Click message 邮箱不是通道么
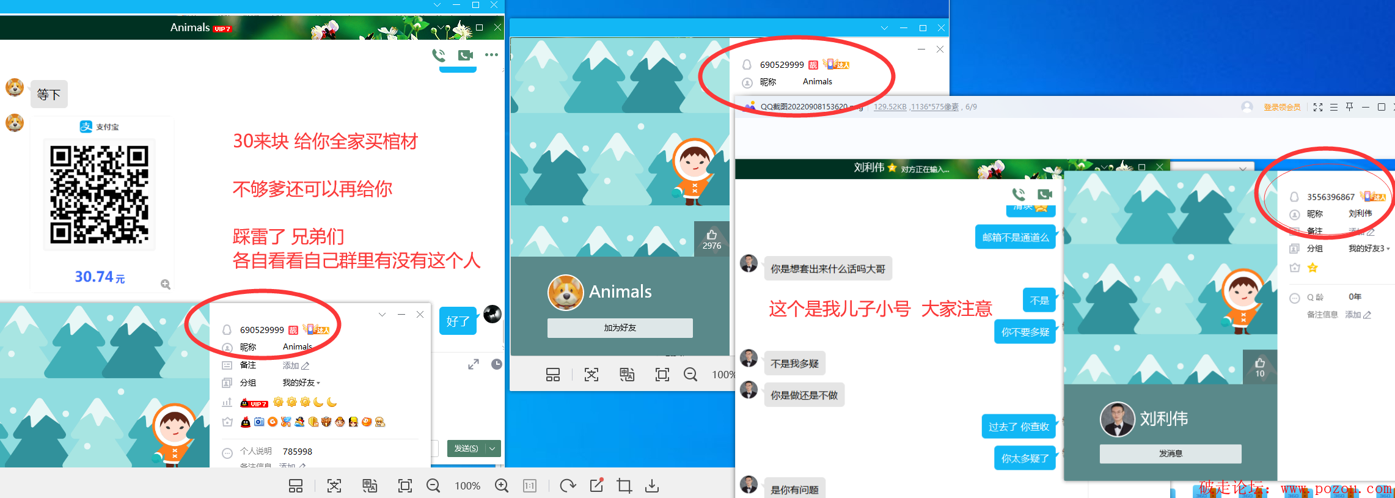 (x=1016, y=237)
